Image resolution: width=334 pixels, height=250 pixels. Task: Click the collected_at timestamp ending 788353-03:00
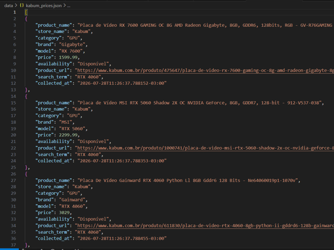click(122, 161)
